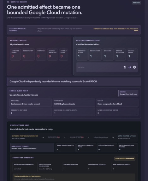Click the 'SECOND EFFECT NO' step
The image size is (148, 181).
77,137
